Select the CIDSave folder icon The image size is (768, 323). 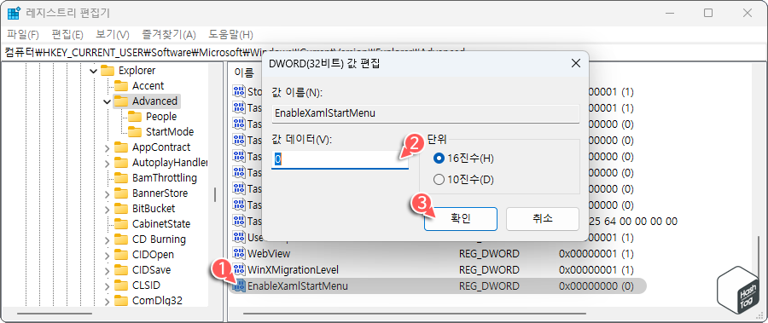(x=121, y=270)
